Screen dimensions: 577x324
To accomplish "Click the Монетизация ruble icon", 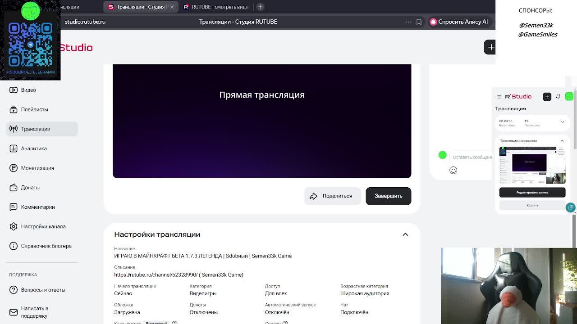I will pyautogui.click(x=14, y=168).
